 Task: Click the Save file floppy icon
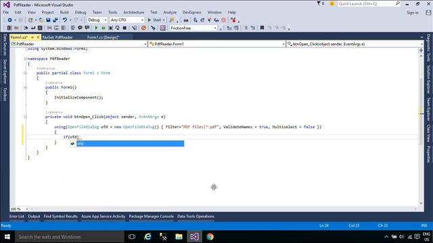click(48, 20)
